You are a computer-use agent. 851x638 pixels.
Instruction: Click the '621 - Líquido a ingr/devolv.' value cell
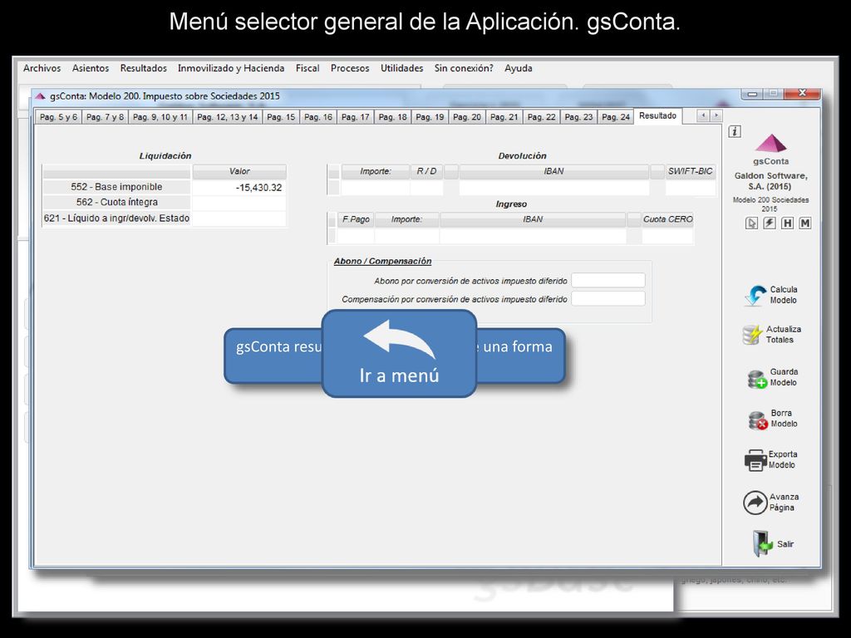click(x=239, y=218)
